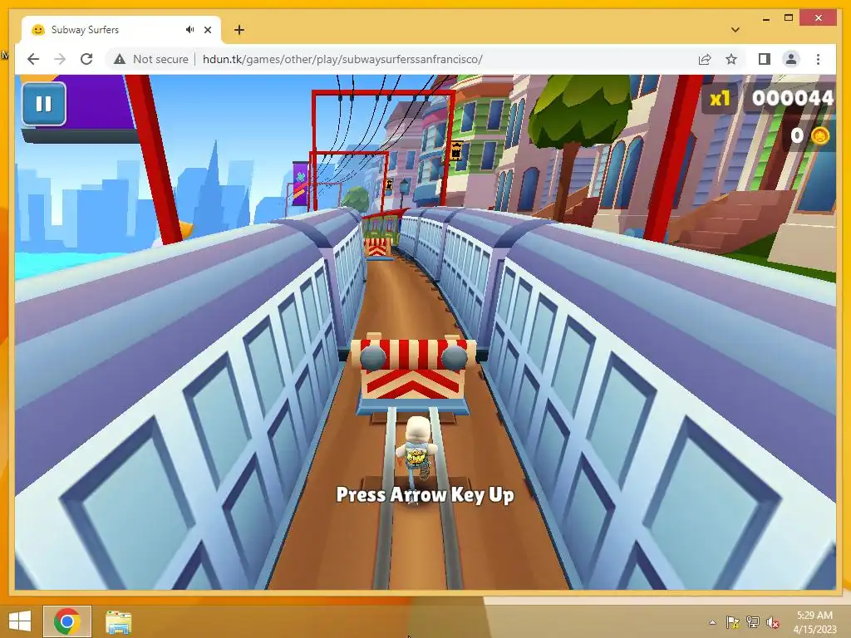The image size is (851, 638).
Task: Click the back navigation arrow
Action: [33, 59]
